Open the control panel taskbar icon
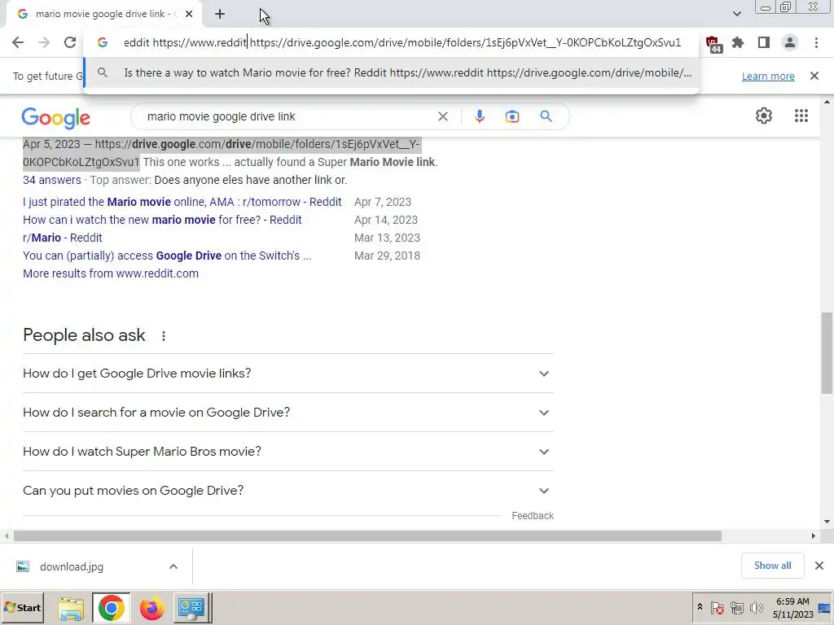 coord(192,608)
